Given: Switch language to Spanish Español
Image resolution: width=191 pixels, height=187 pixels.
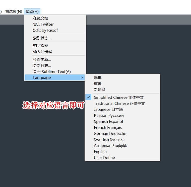Looking at the screenshot, I should [x=122, y=121].
